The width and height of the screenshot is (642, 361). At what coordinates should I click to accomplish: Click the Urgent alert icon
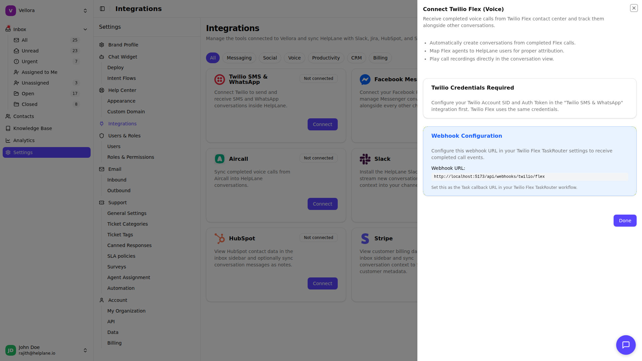tap(16, 62)
